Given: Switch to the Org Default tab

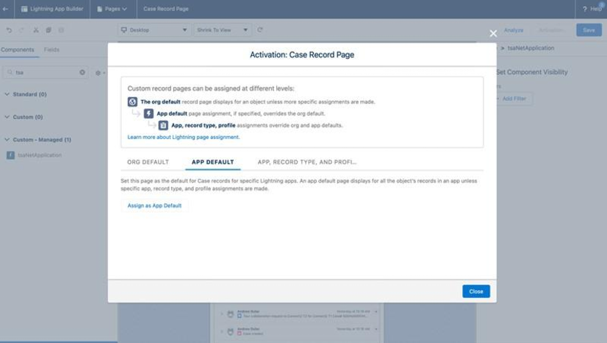Looking at the screenshot, I should point(148,162).
